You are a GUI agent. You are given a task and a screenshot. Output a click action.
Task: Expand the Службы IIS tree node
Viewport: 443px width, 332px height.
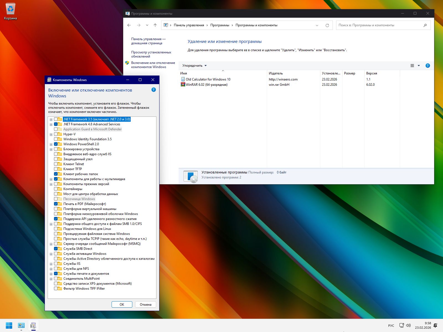51,264
